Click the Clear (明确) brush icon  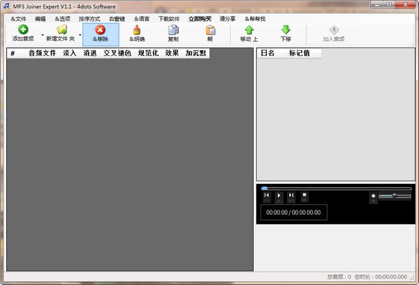coord(138,30)
